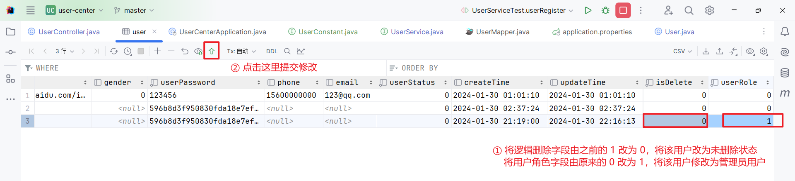795x181 pixels.
Task: Open the row count page size dropdown
Action: 65,51
